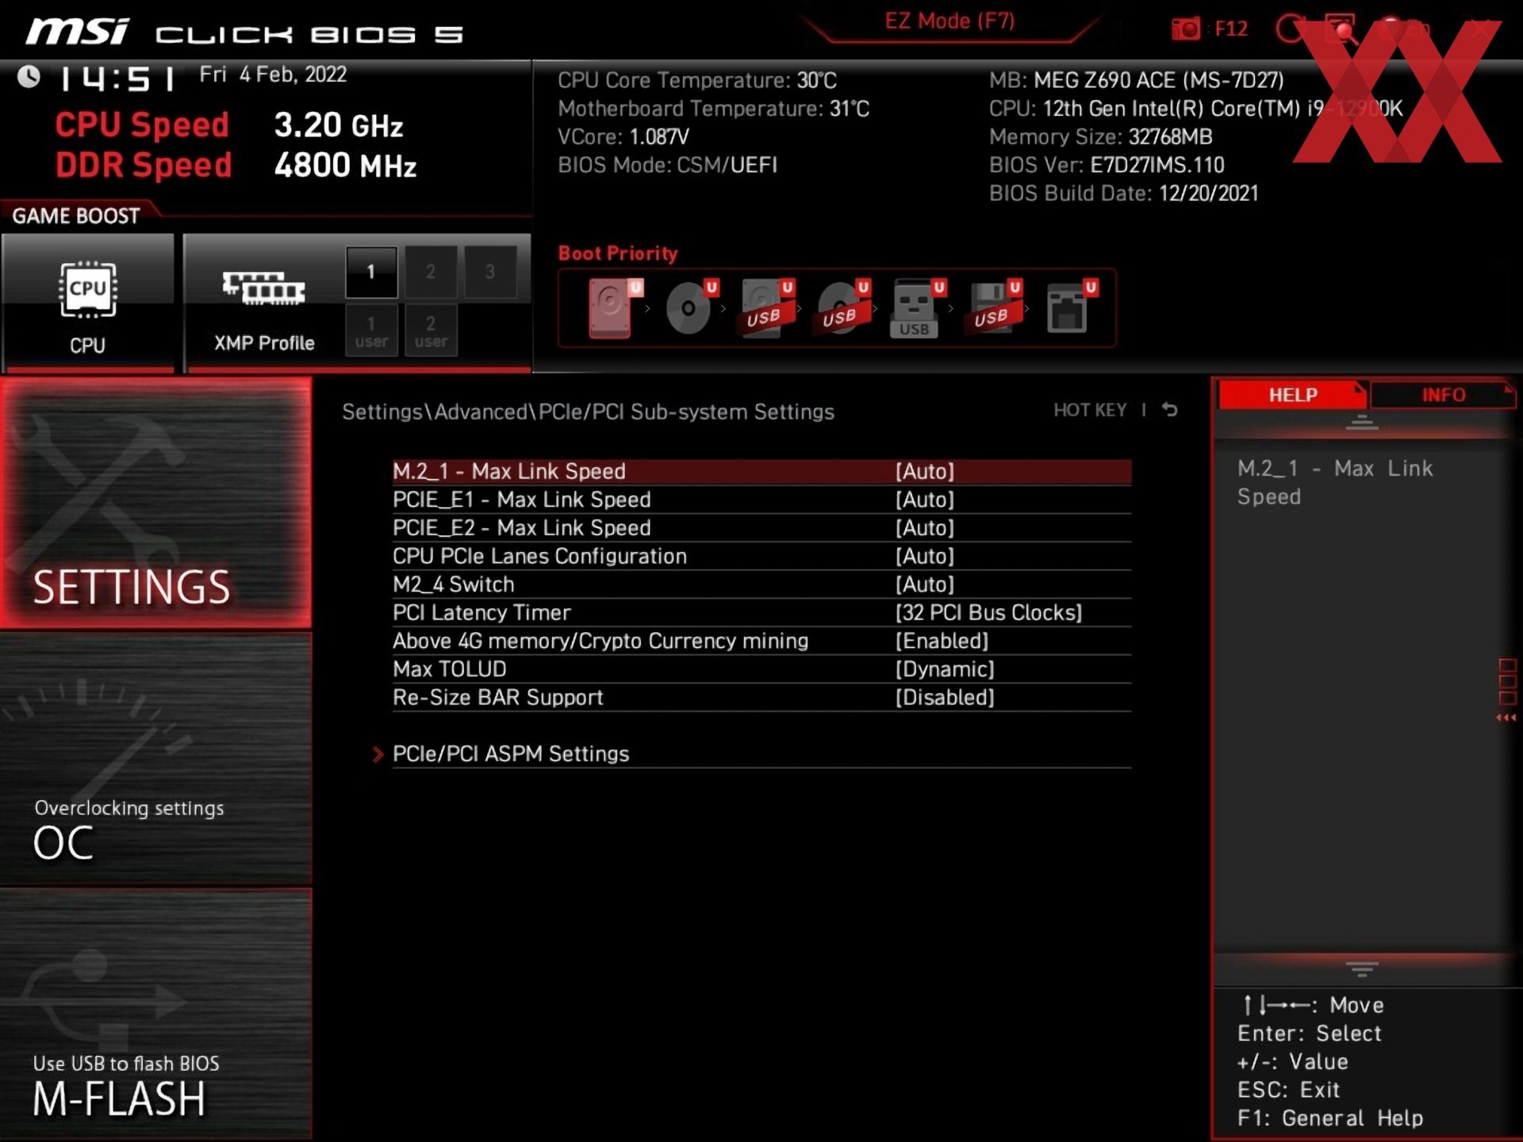
Task: Click the Memory Size 32768MB text
Action: [x=1100, y=136]
